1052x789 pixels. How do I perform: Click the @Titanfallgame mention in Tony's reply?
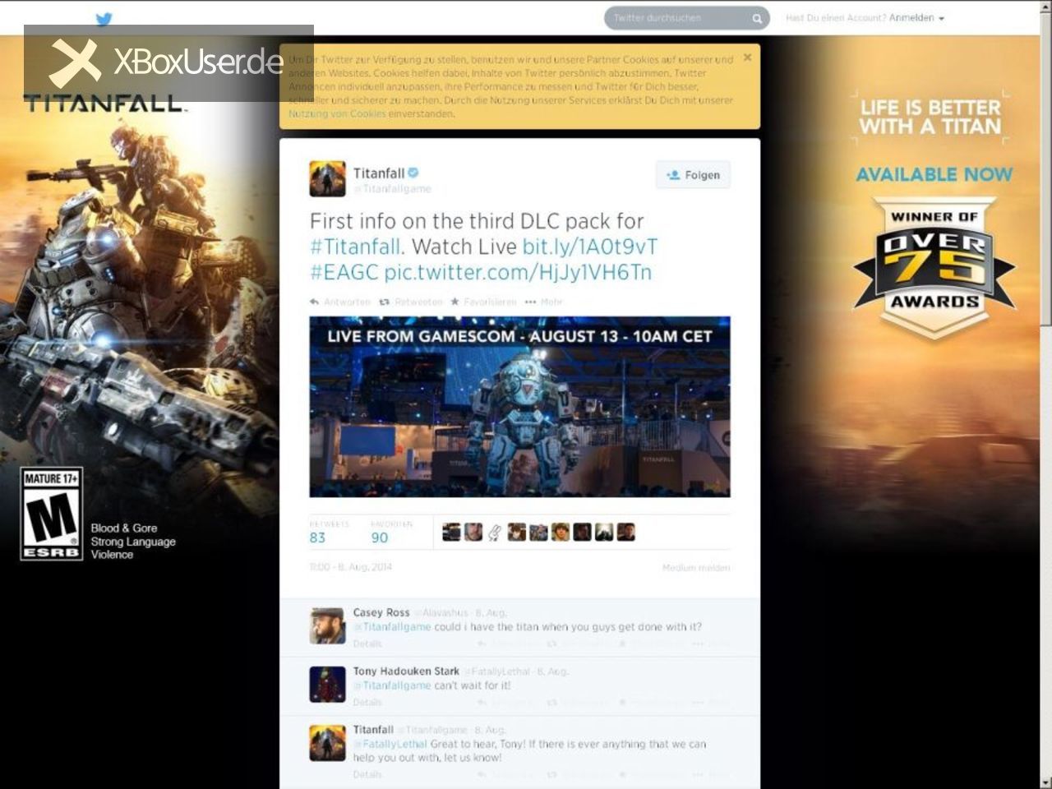393,685
